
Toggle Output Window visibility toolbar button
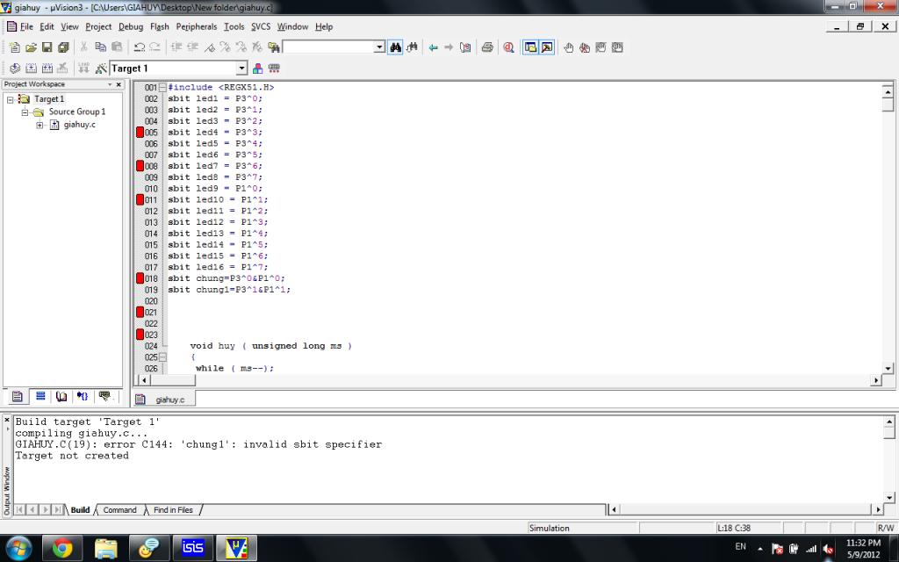coord(547,47)
